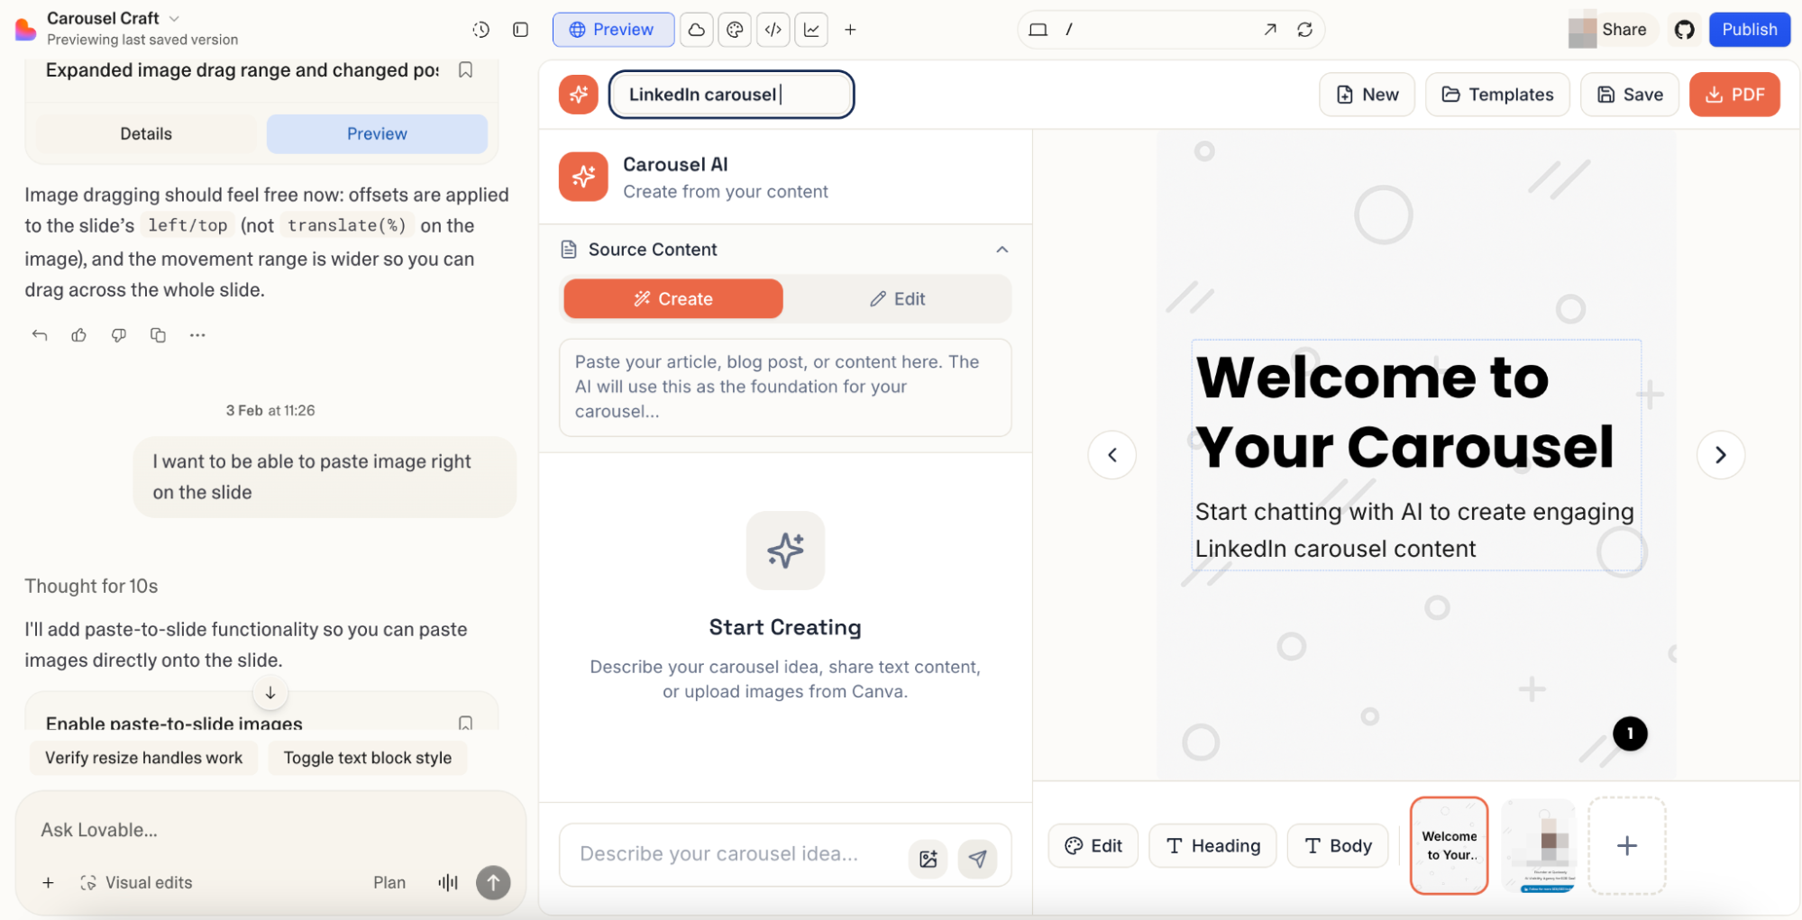Open the code view icon

(773, 30)
